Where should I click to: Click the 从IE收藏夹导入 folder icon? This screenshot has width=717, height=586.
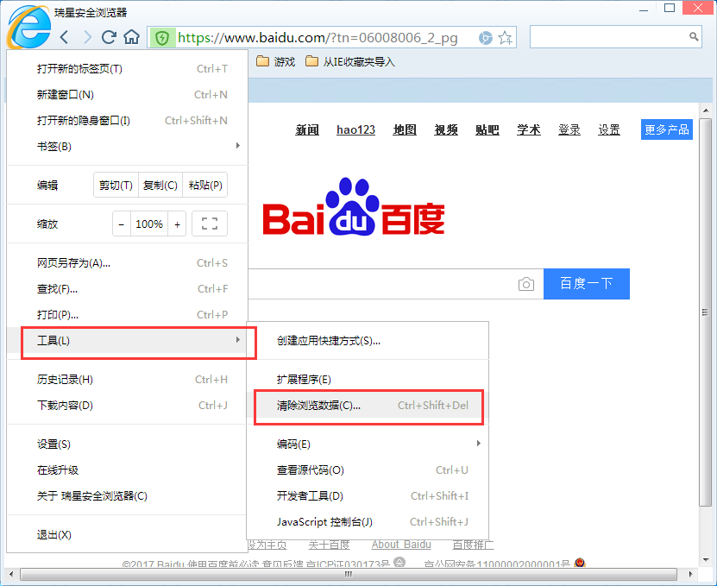pos(312,61)
